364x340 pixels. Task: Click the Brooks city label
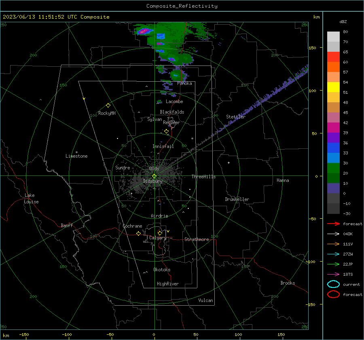[x=288, y=283]
